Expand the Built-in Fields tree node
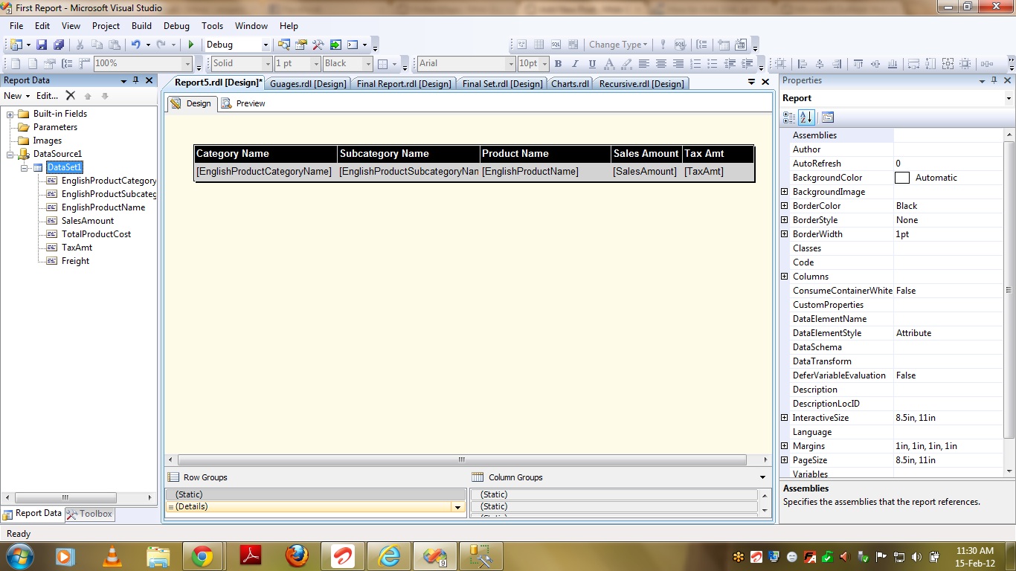 pyautogui.click(x=10, y=114)
